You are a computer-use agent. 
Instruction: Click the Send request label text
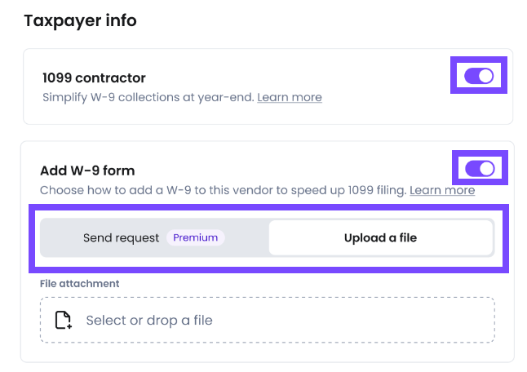121,238
